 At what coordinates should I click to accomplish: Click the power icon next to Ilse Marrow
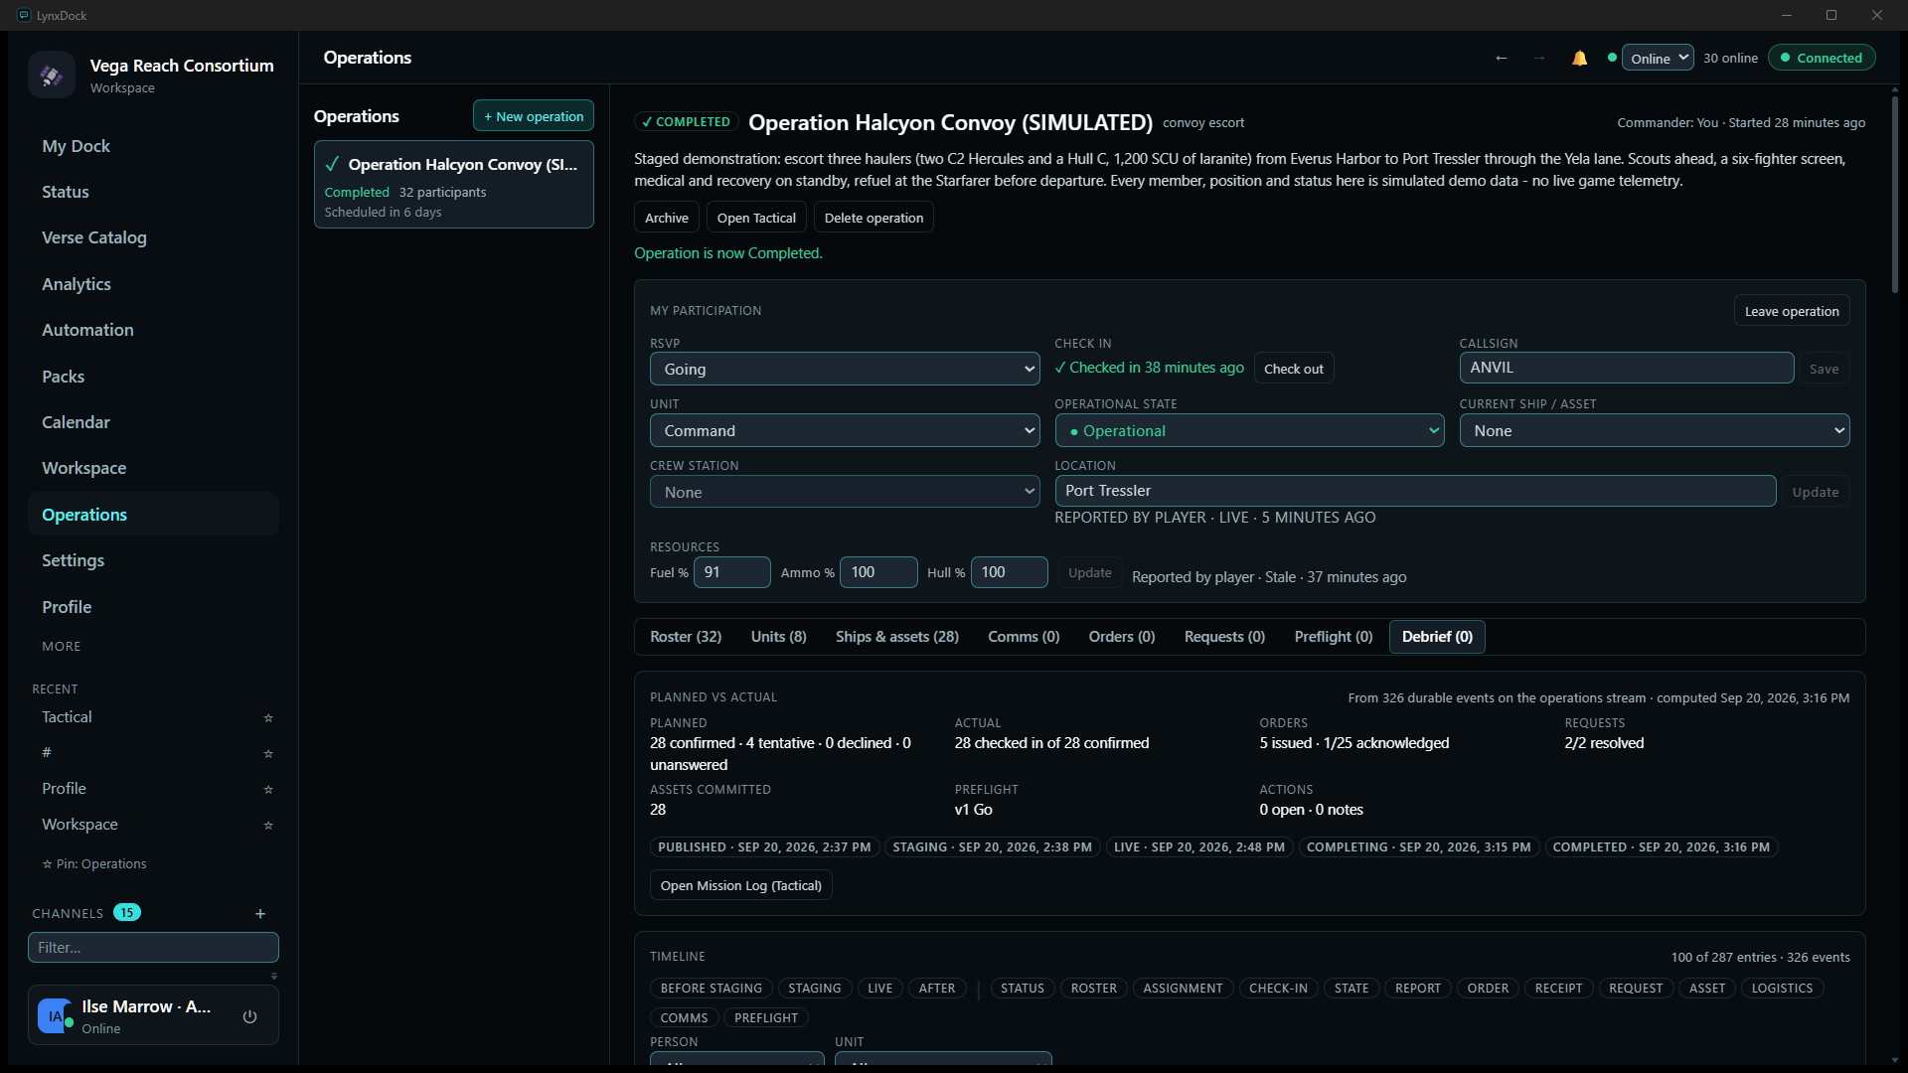(x=249, y=1016)
